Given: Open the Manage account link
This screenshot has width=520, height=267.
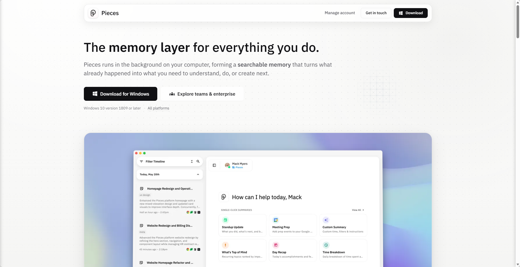Looking at the screenshot, I should [340, 13].
